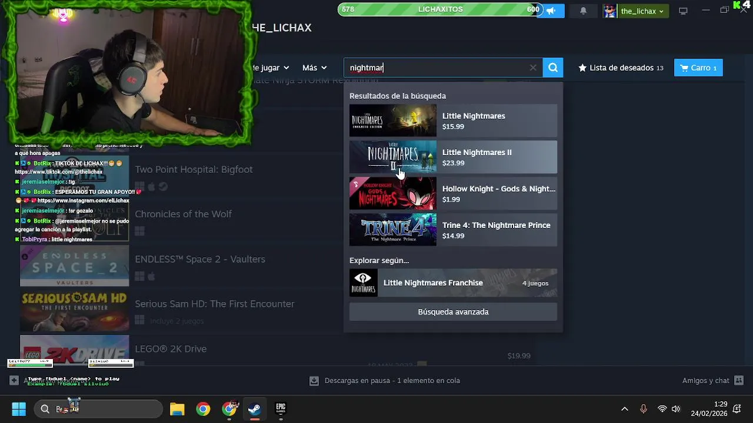
Task: Open the clock and date 24/02/2026
Action: [x=709, y=409]
